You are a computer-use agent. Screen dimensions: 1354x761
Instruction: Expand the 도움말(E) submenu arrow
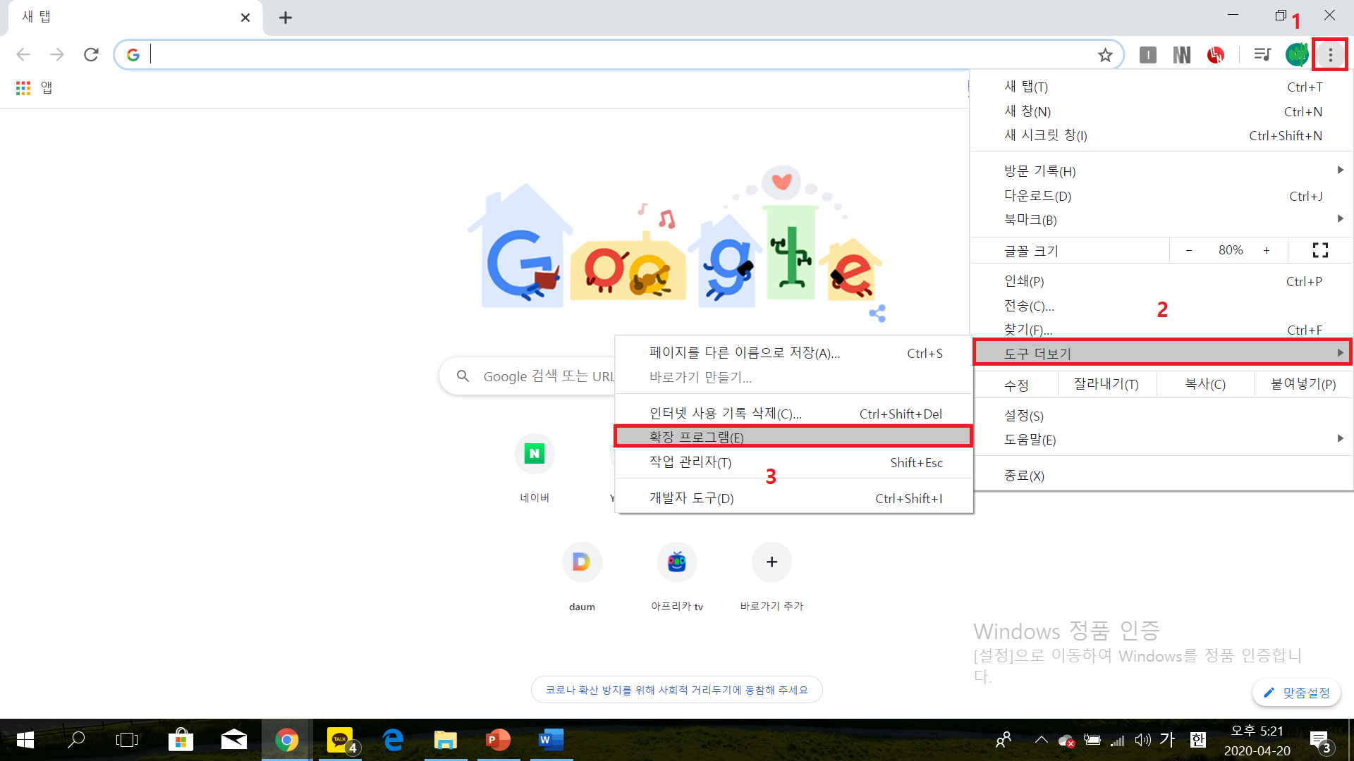tap(1340, 439)
